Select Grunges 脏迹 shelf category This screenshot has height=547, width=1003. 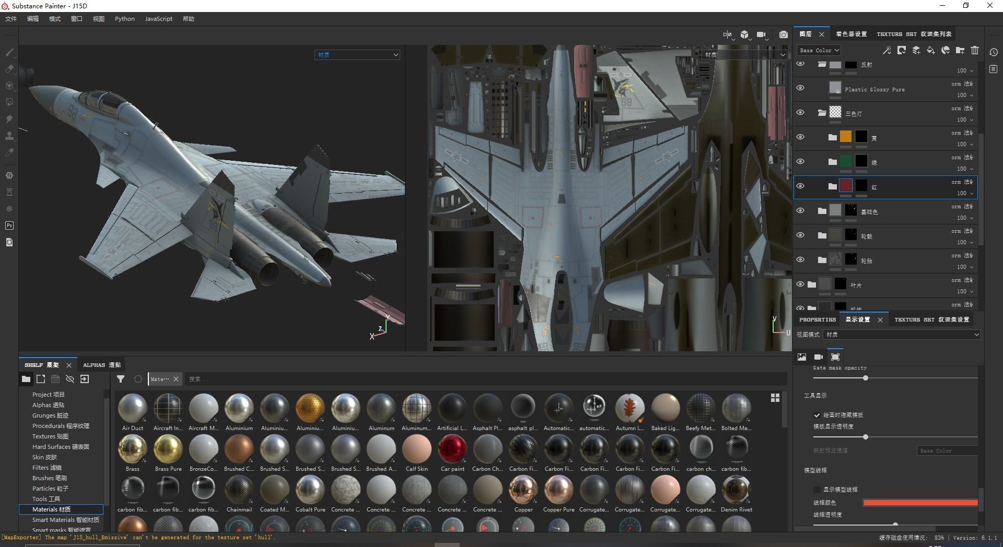tap(50, 415)
